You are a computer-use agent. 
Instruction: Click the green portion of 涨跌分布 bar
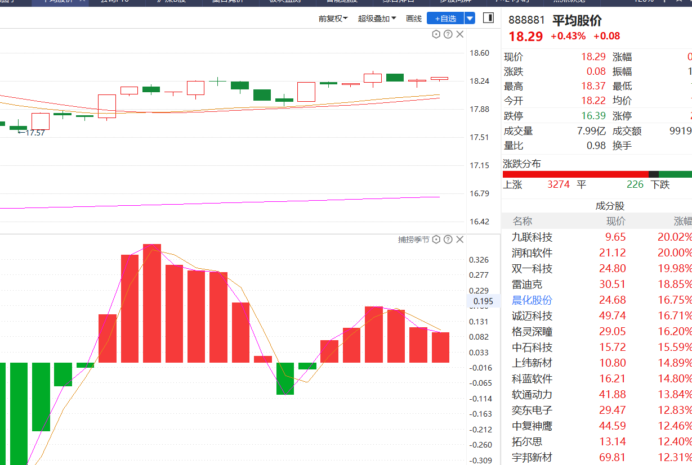pos(675,174)
